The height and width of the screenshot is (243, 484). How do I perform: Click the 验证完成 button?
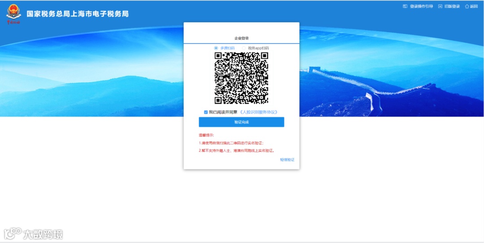point(242,122)
